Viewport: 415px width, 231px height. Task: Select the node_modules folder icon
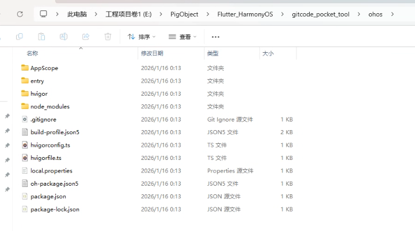pyautogui.click(x=25, y=106)
